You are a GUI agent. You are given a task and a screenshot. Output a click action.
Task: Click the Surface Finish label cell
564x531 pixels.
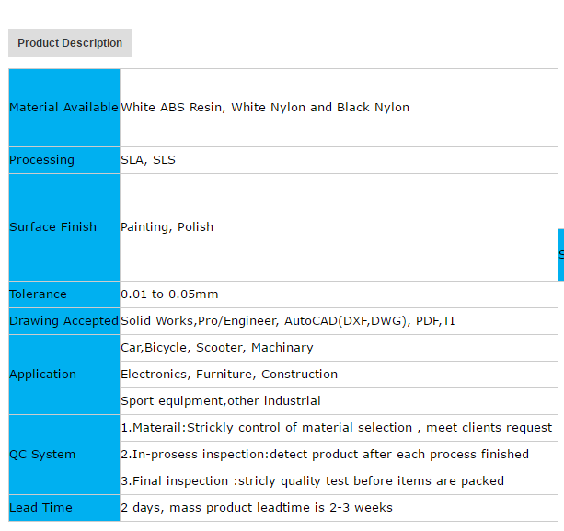(x=53, y=227)
